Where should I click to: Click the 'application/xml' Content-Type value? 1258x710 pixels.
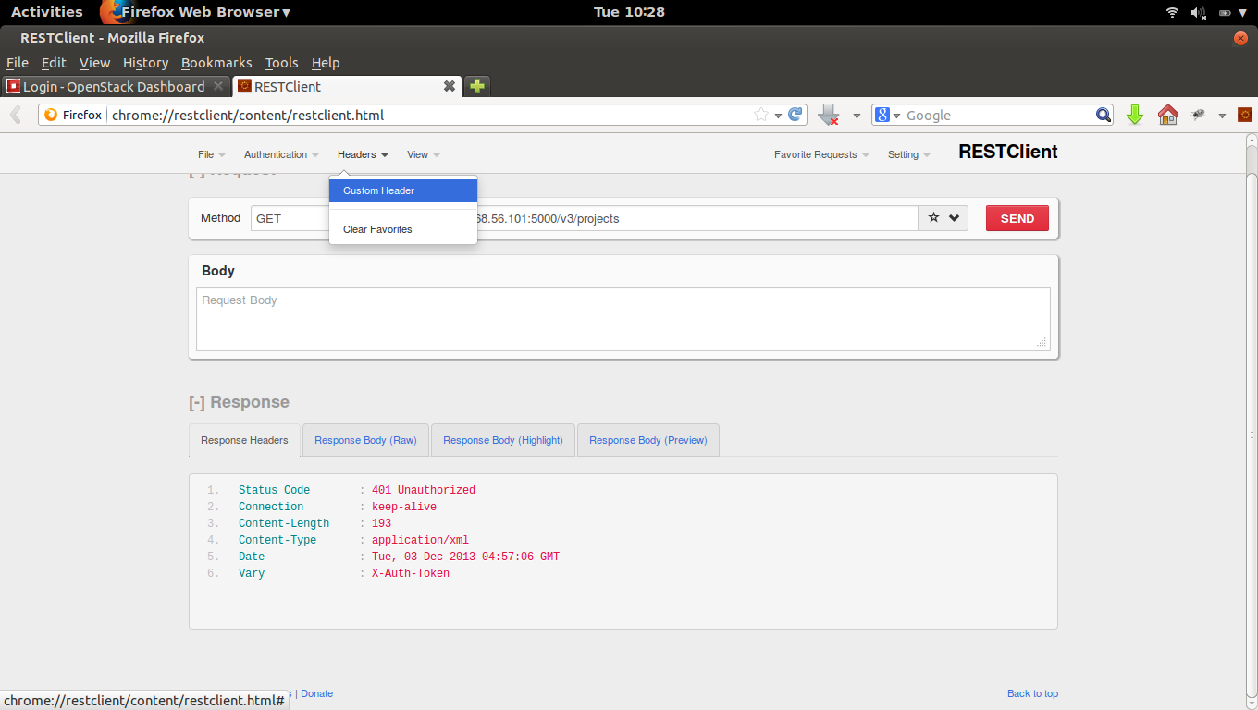click(420, 540)
